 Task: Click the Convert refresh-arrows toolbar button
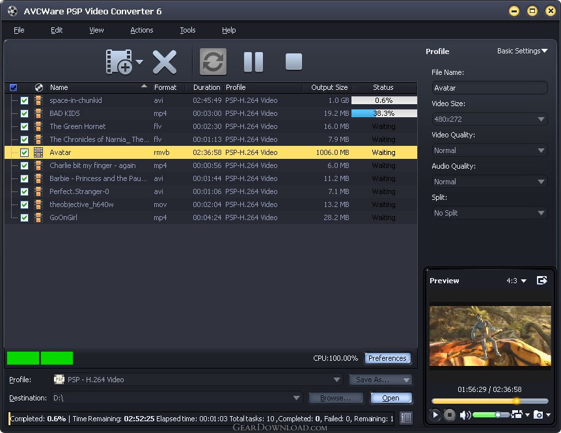(x=213, y=62)
